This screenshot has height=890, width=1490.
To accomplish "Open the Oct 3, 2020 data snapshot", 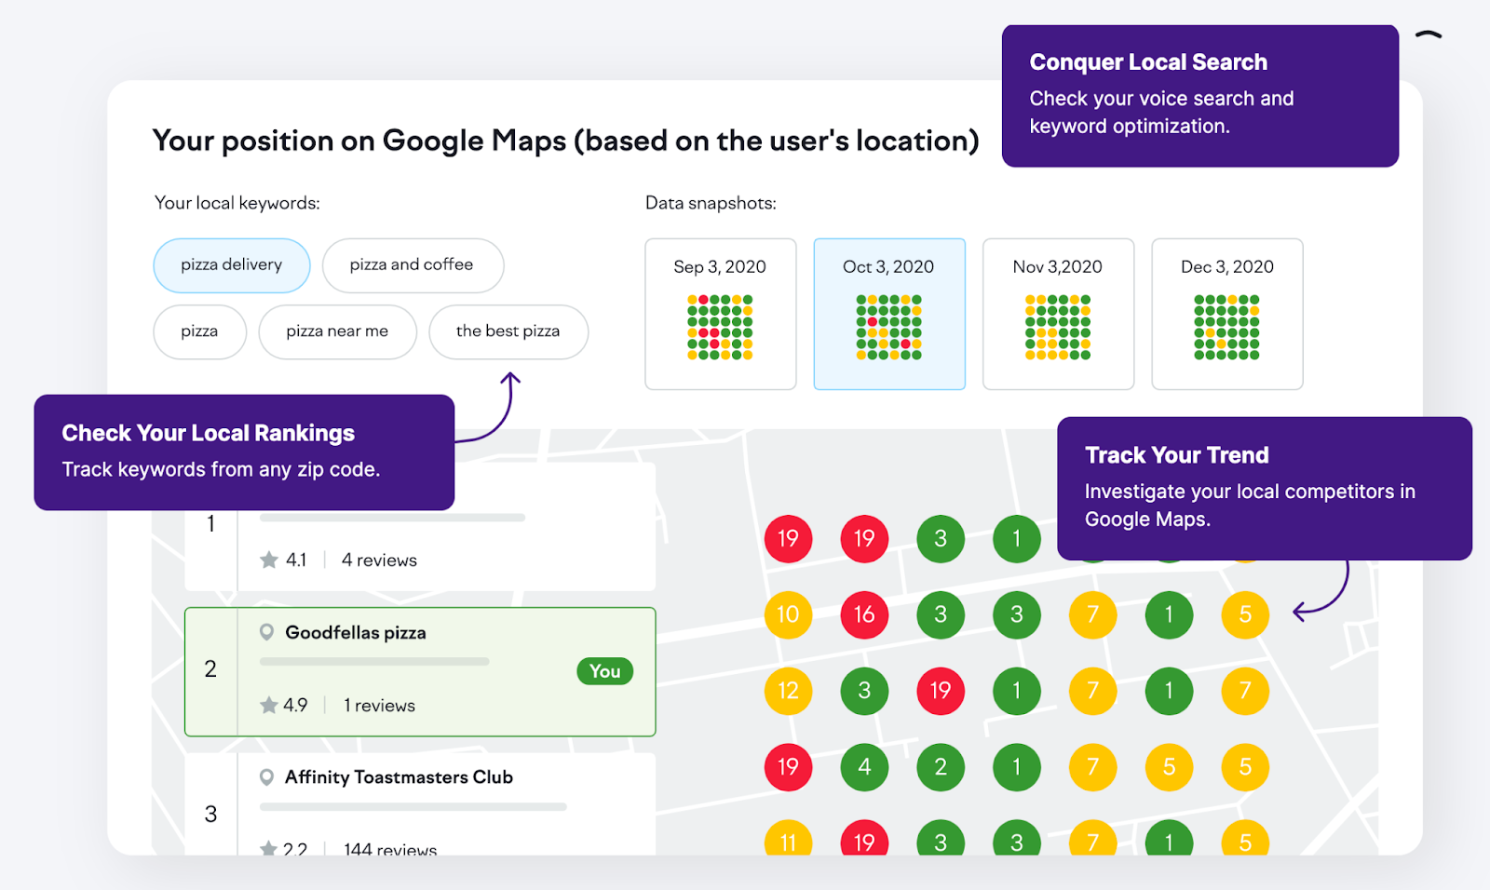I will pos(889,314).
